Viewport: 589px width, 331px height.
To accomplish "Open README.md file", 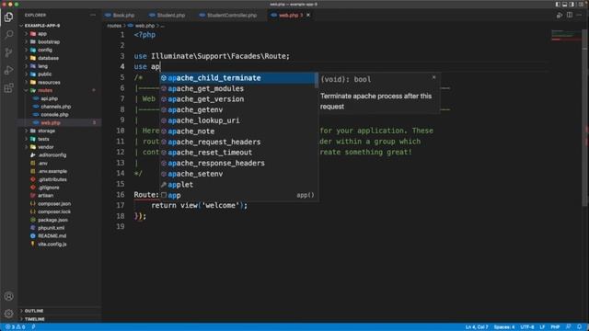I will pyautogui.click(x=52, y=236).
